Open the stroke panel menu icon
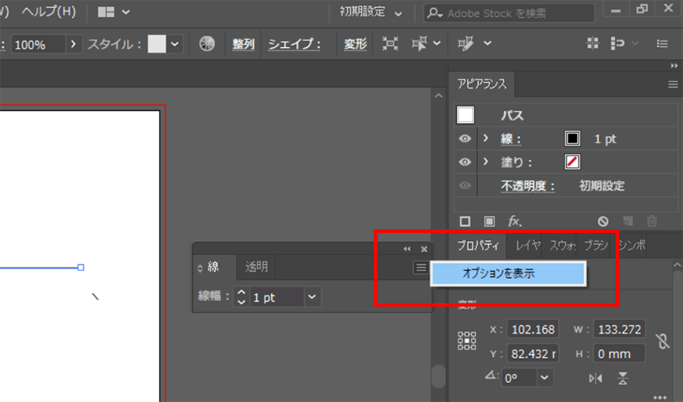This screenshot has height=402, width=683. click(420, 268)
